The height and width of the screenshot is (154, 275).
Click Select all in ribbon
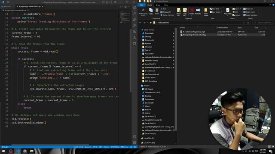click(248, 9)
